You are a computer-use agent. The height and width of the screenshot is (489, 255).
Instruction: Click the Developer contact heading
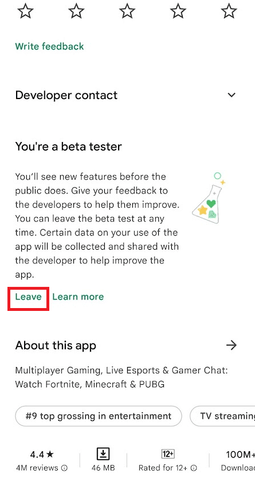(x=66, y=95)
